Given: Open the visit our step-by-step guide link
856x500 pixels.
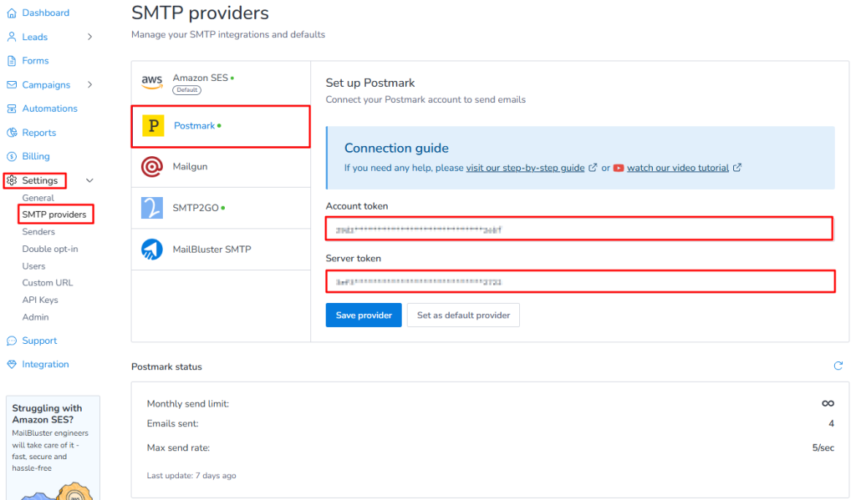Looking at the screenshot, I should [525, 168].
